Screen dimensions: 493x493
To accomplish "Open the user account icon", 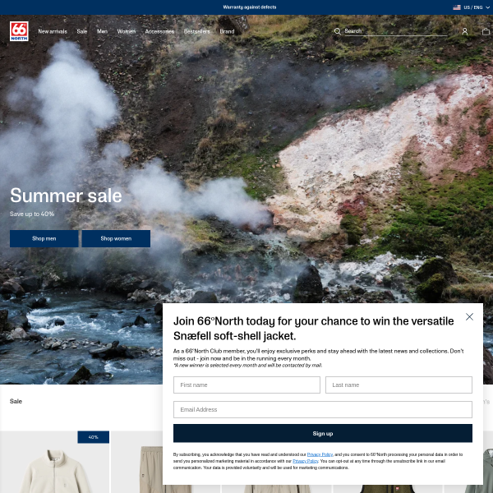I will [465, 31].
